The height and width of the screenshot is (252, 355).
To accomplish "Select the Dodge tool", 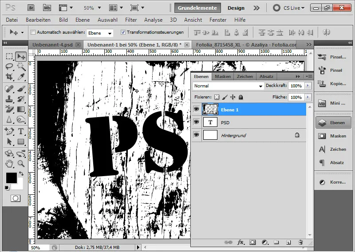I will pyautogui.click(x=21, y=119).
